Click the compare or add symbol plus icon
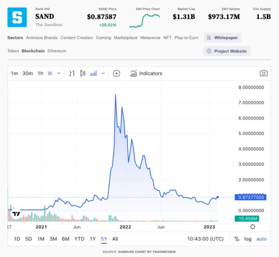279x257 pixels. pos(117,73)
